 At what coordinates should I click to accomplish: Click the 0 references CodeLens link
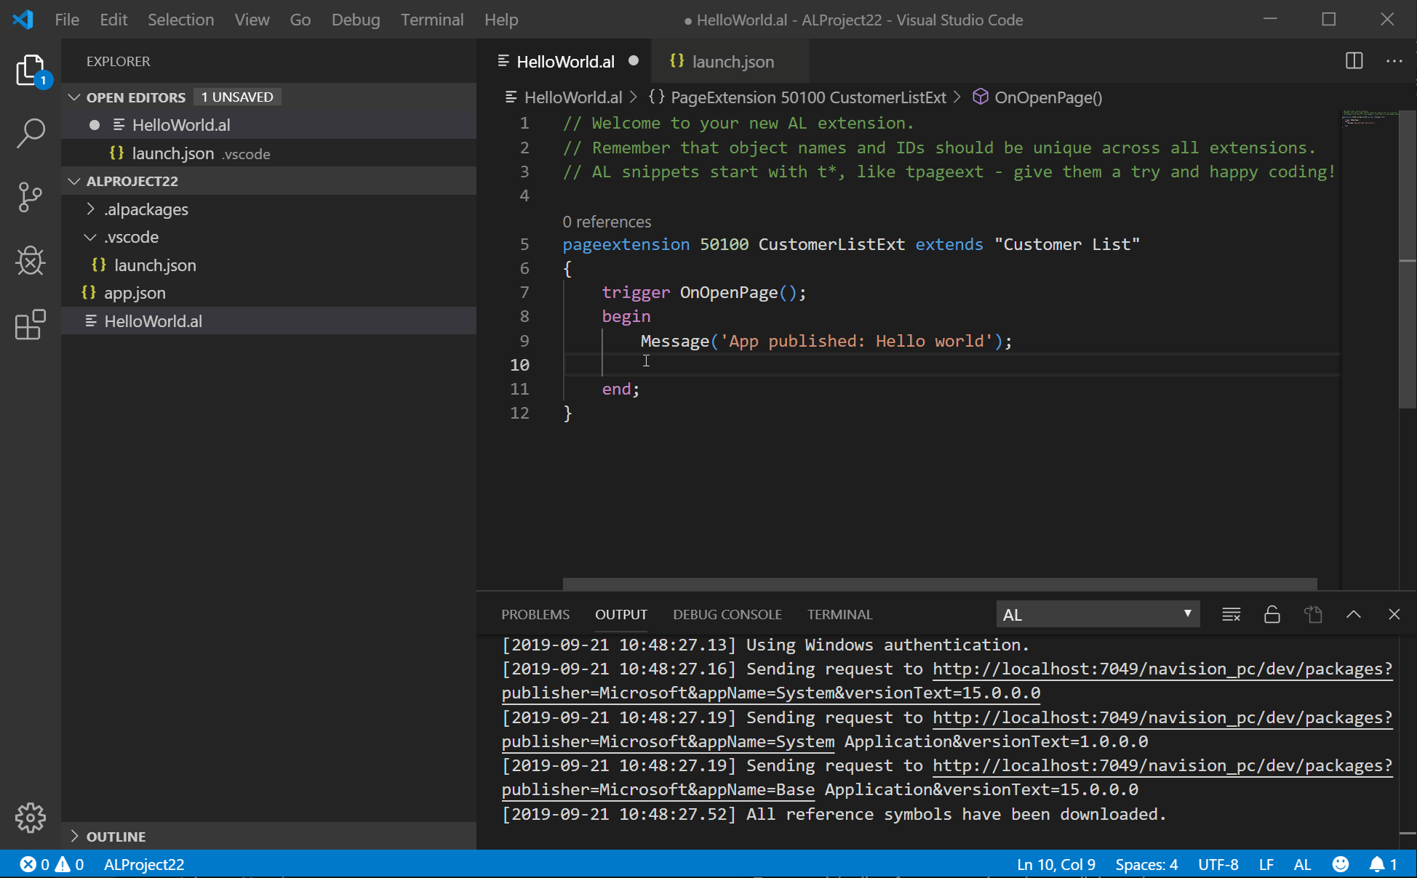607,222
